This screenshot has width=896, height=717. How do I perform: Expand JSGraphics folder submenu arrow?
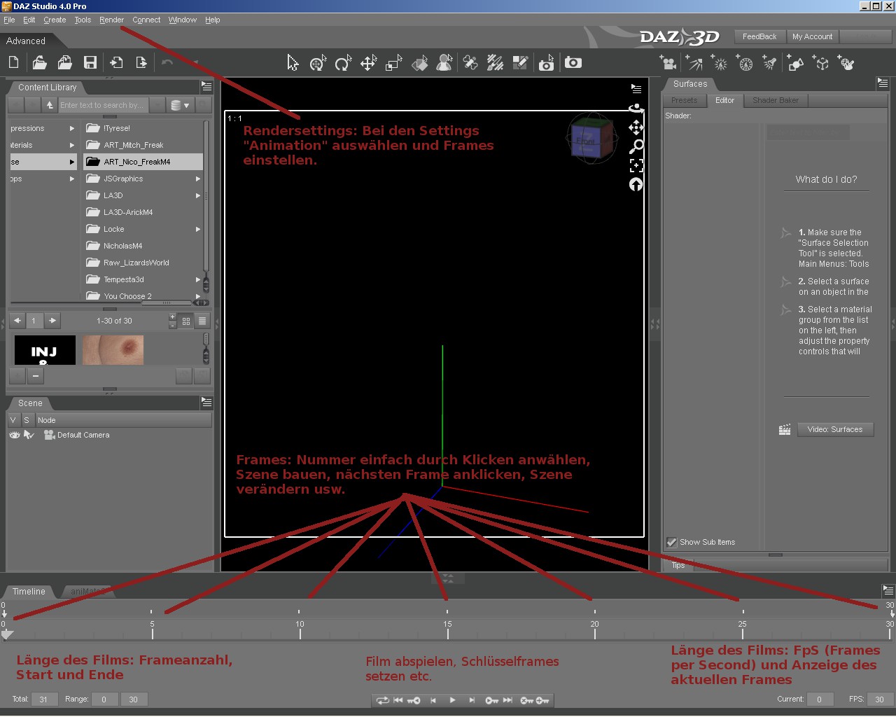tap(198, 179)
